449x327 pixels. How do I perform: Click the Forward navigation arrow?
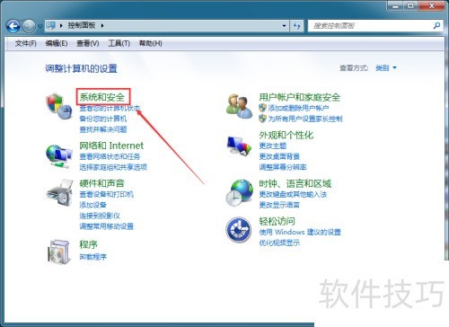point(30,26)
